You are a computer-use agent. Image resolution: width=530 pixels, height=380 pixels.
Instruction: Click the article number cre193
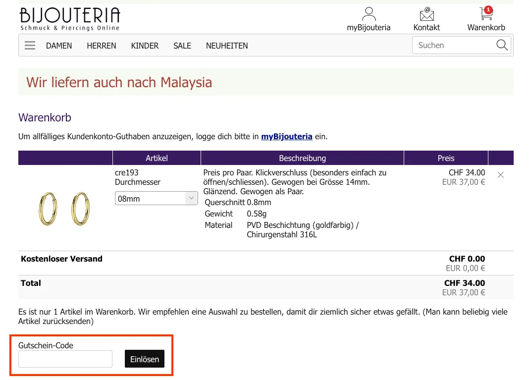coord(127,173)
